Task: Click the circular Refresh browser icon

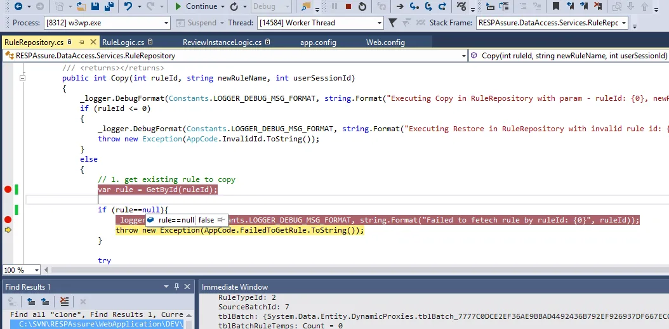Action: tap(234, 6)
